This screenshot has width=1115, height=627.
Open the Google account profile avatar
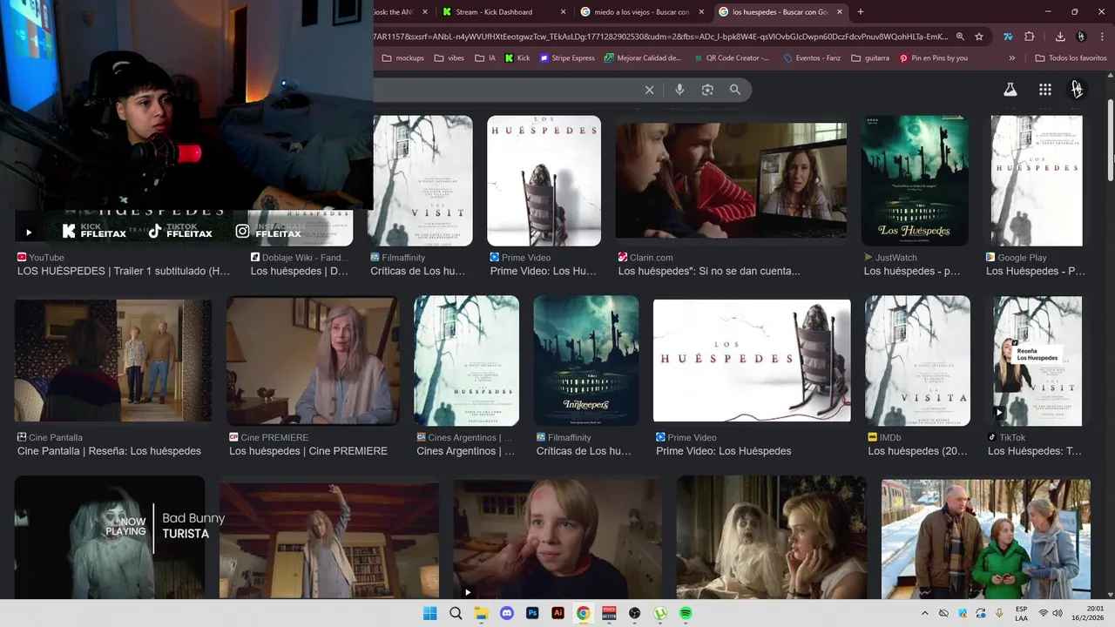tap(1078, 90)
